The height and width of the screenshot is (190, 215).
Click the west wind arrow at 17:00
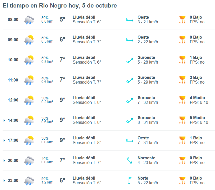[x=130, y=140]
